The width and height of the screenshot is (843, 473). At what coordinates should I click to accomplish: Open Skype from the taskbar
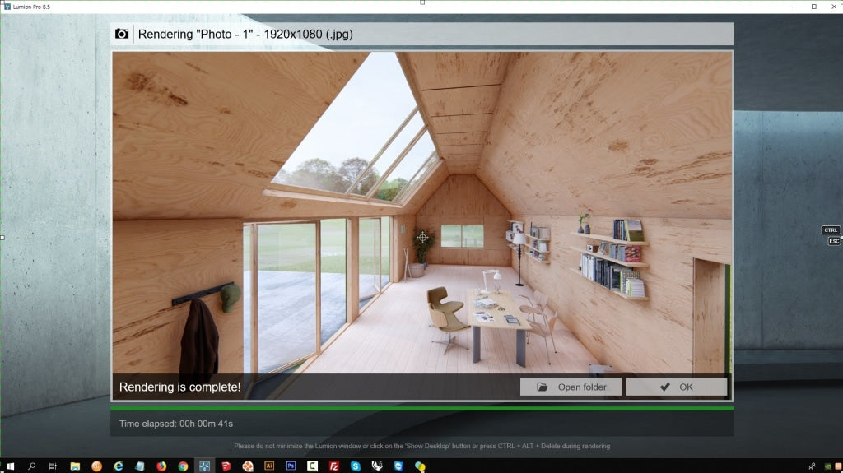tap(356, 466)
